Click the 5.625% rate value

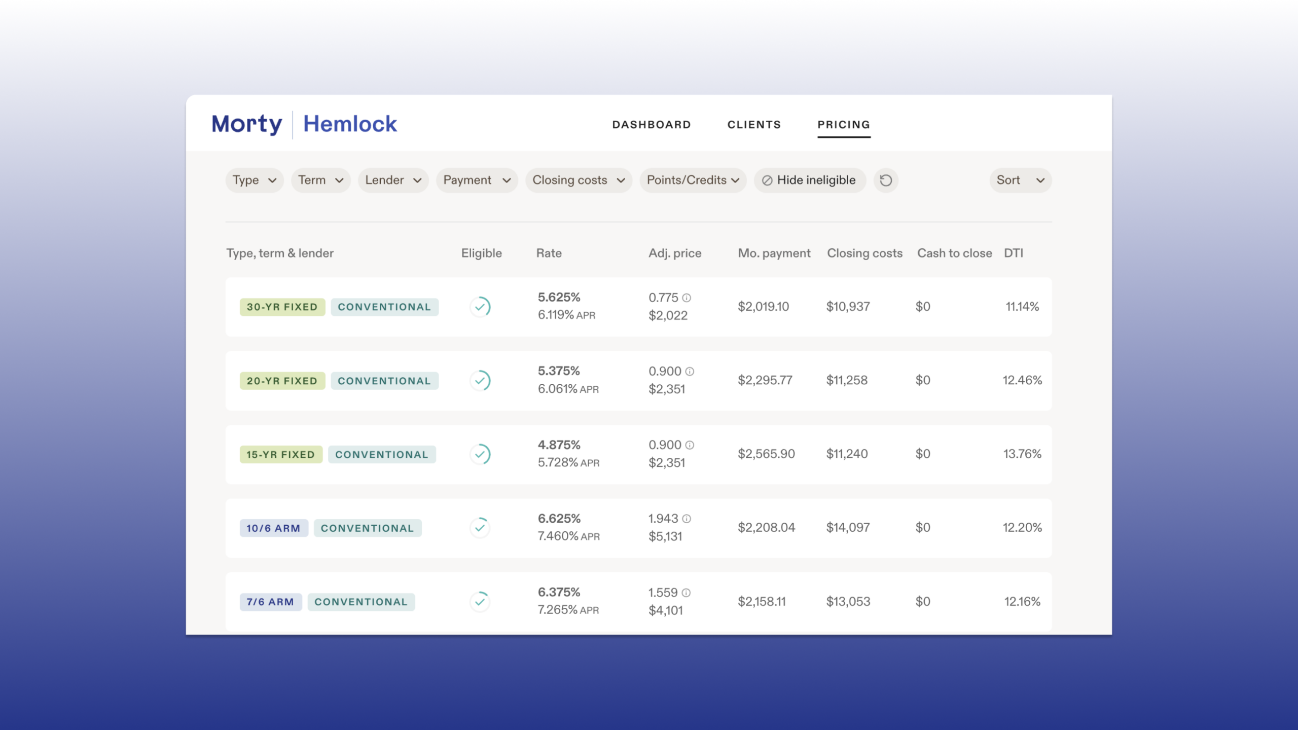coord(559,297)
